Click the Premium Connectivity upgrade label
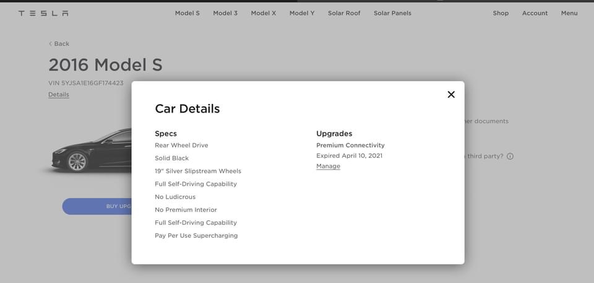The image size is (594, 283). (350, 146)
